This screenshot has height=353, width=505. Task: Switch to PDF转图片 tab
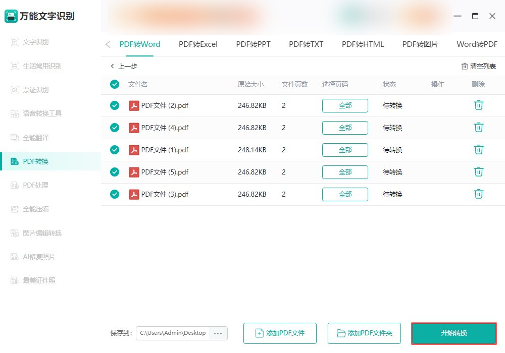[x=420, y=44]
